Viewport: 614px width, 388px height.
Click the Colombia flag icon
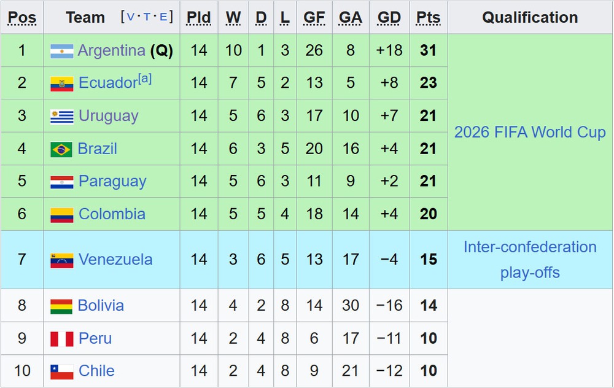pos(62,214)
